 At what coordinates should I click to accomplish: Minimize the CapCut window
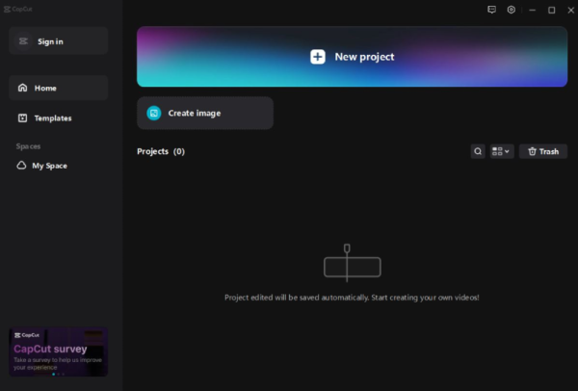(532, 10)
